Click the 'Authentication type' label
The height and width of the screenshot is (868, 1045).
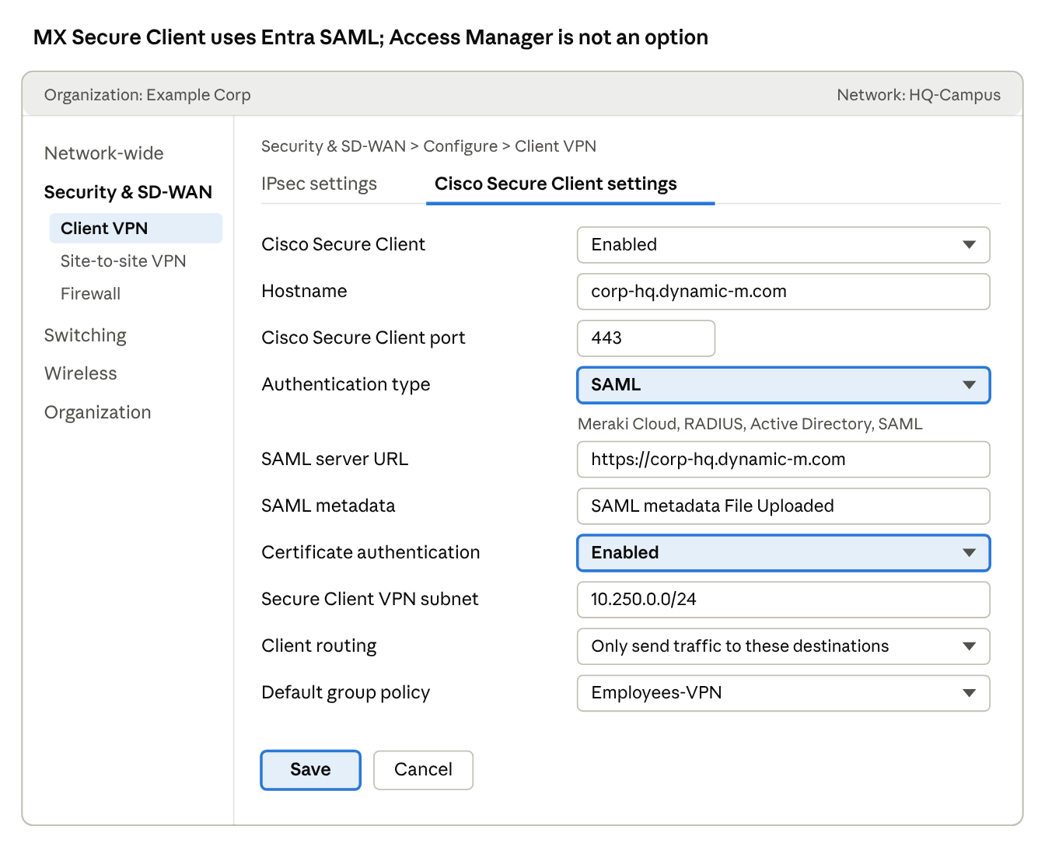pyautogui.click(x=345, y=384)
